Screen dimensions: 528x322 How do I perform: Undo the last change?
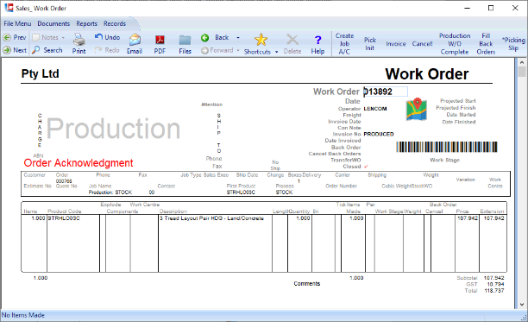pyautogui.click(x=108, y=37)
